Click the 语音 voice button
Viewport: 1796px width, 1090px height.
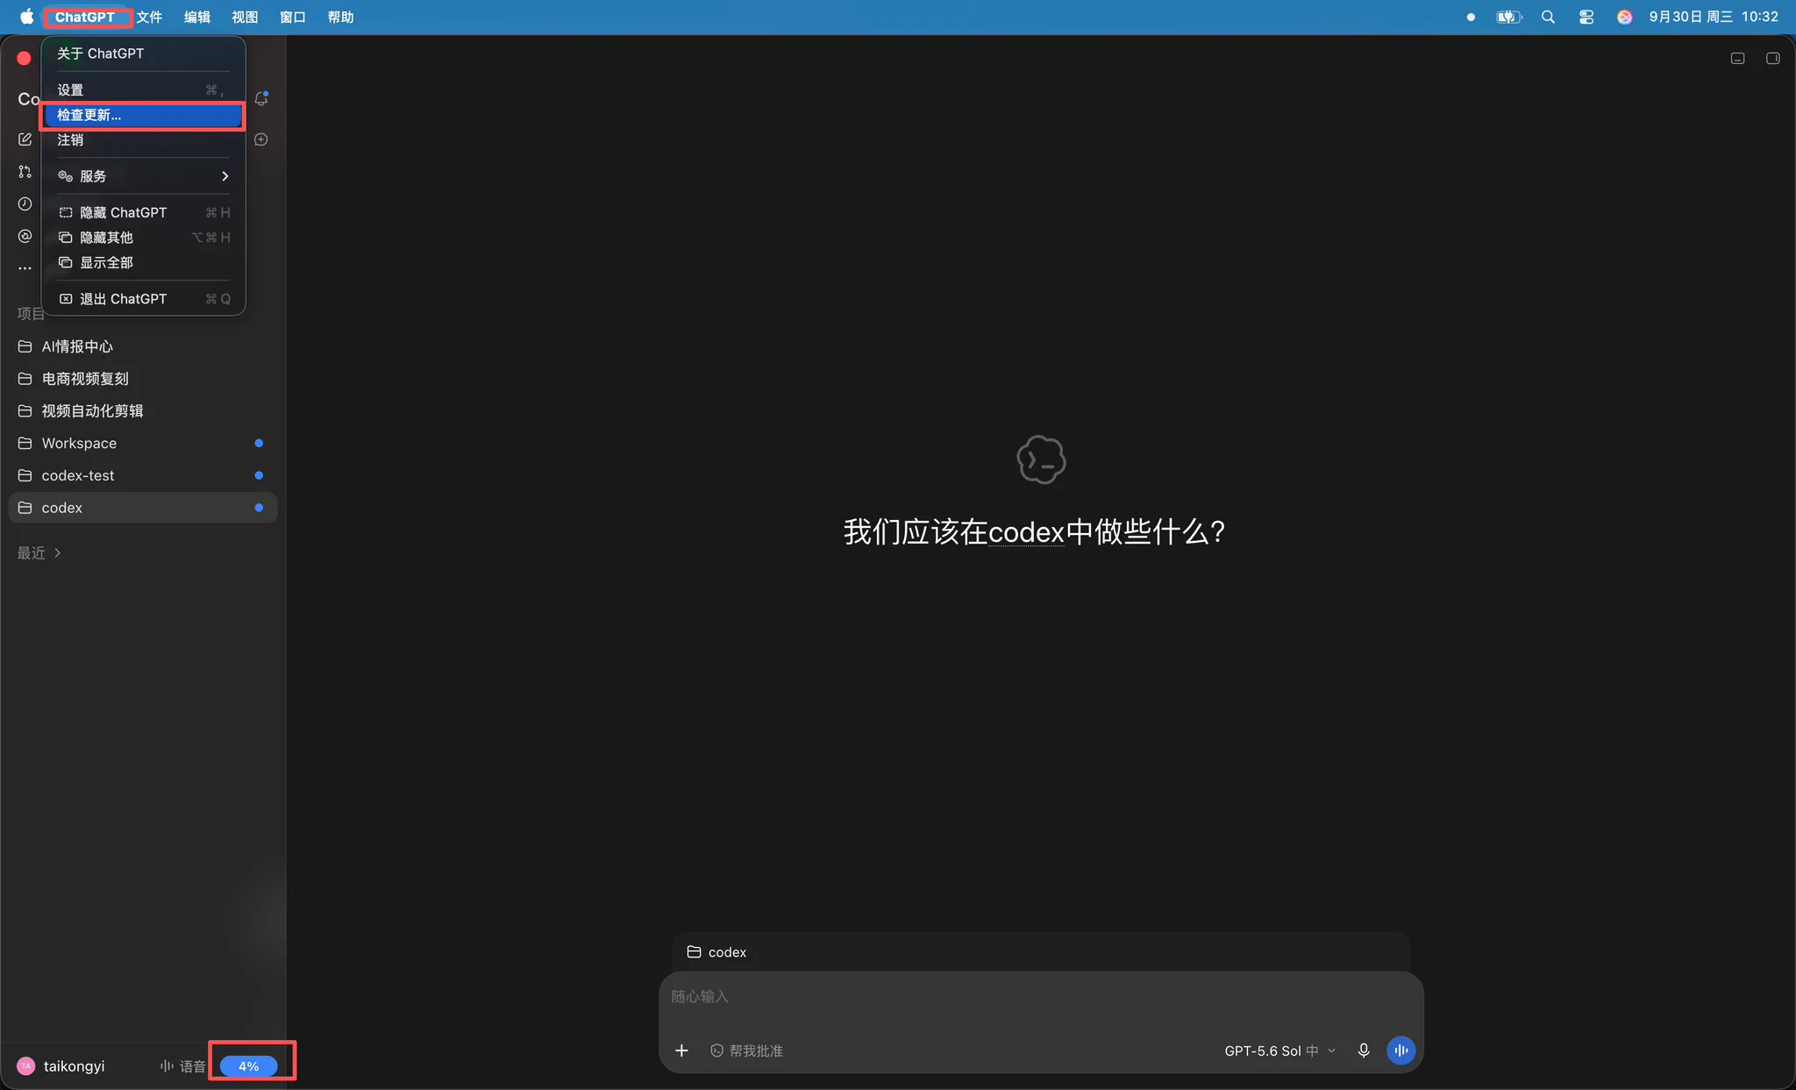pos(182,1066)
